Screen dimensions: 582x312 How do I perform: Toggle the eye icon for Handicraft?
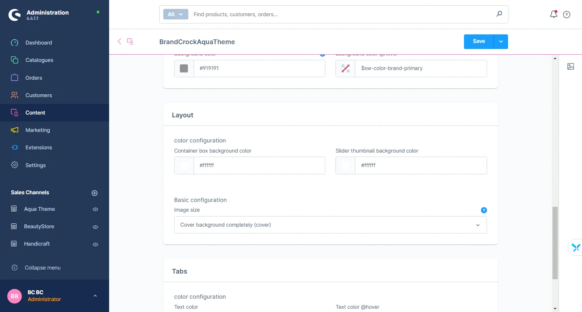point(95,244)
